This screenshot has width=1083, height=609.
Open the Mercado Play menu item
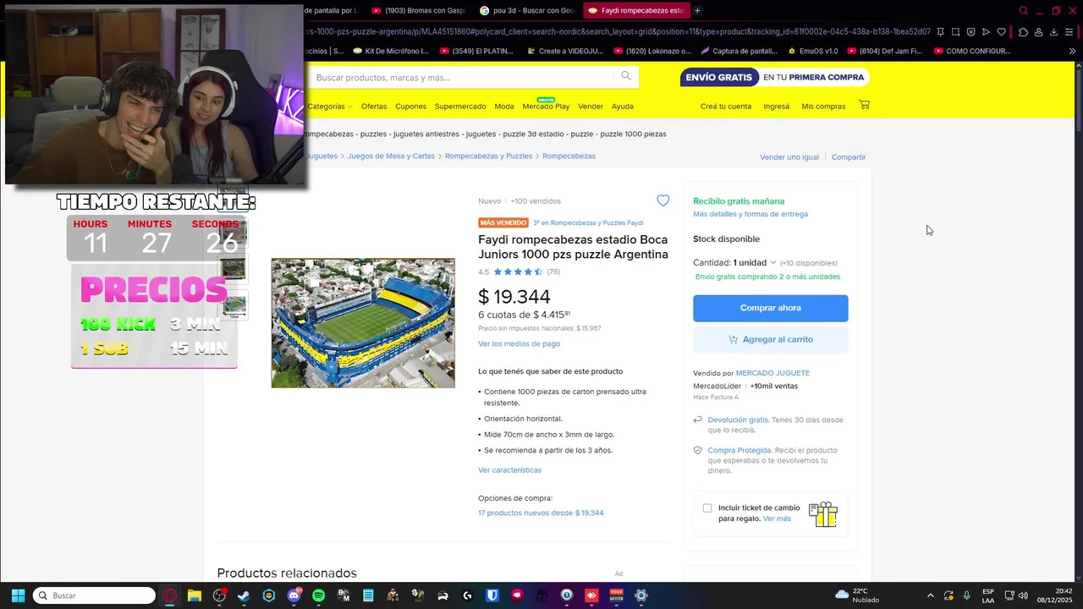(x=546, y=106)
